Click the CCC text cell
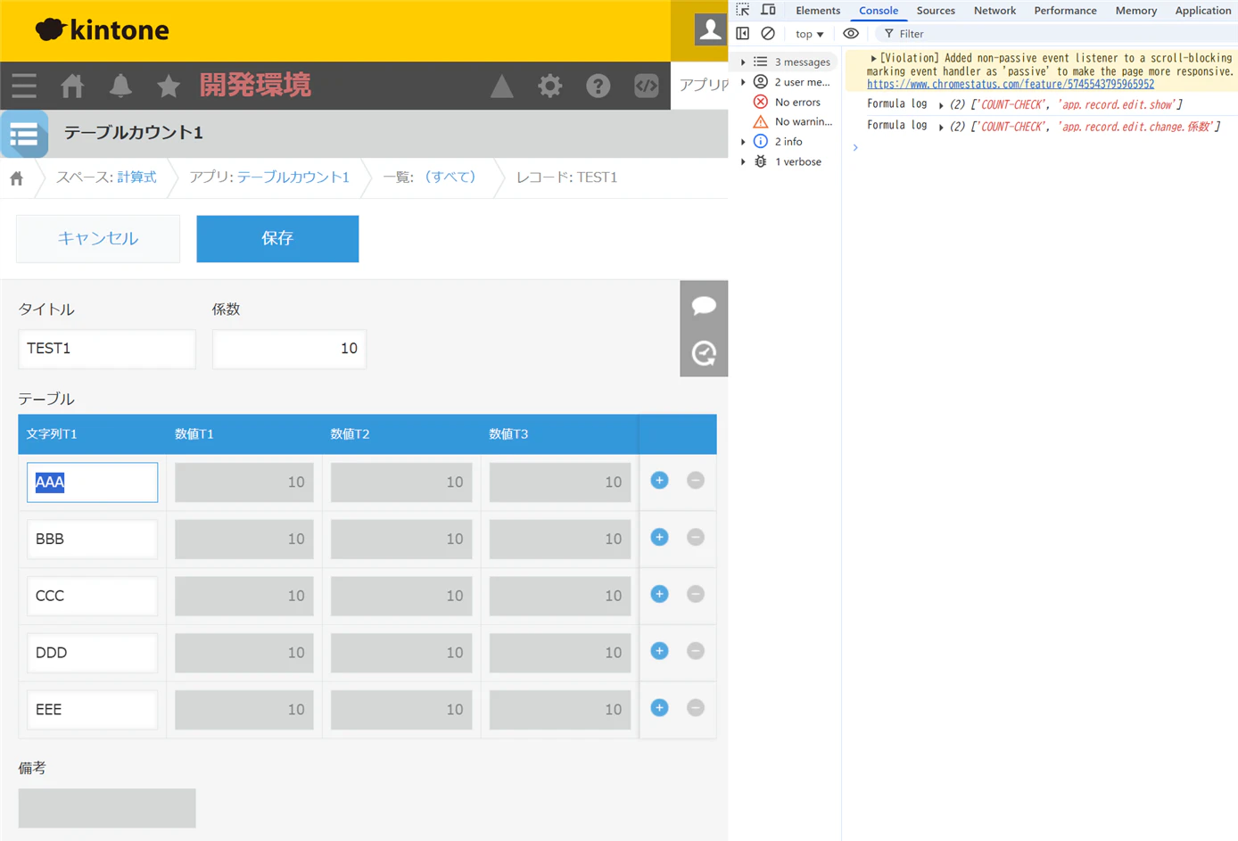 92,596
